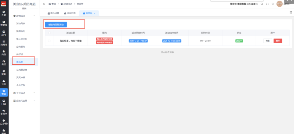Switch to the 商户设置 tab
The width and height of the screenshot is (294, 134).
point(53,13)
